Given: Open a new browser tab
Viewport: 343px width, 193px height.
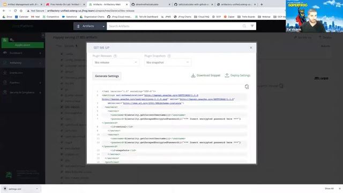Looking at the screenshot, I should [x=262, y=4].
